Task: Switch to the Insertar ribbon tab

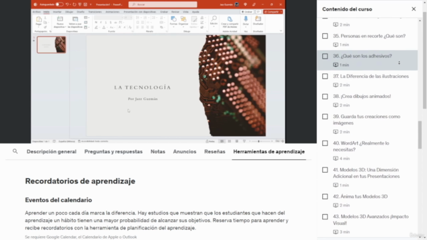Action: click(x=57, y=12)
